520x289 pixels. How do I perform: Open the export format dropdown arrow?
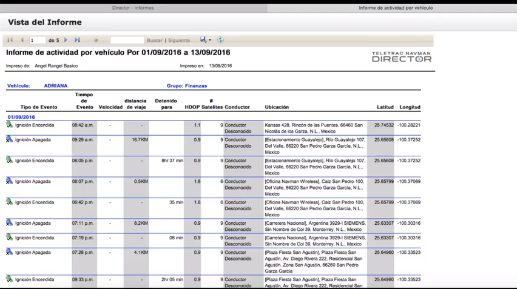coord(210,41)
